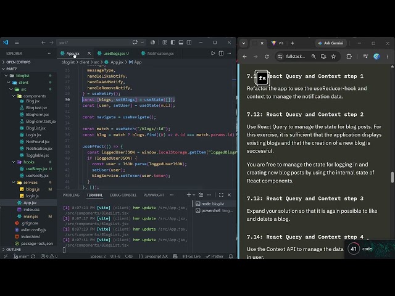Viewport: 395px width, 296px height.
Task: Collapse the PART7 workspace section
Action: [x=11, y=68]
